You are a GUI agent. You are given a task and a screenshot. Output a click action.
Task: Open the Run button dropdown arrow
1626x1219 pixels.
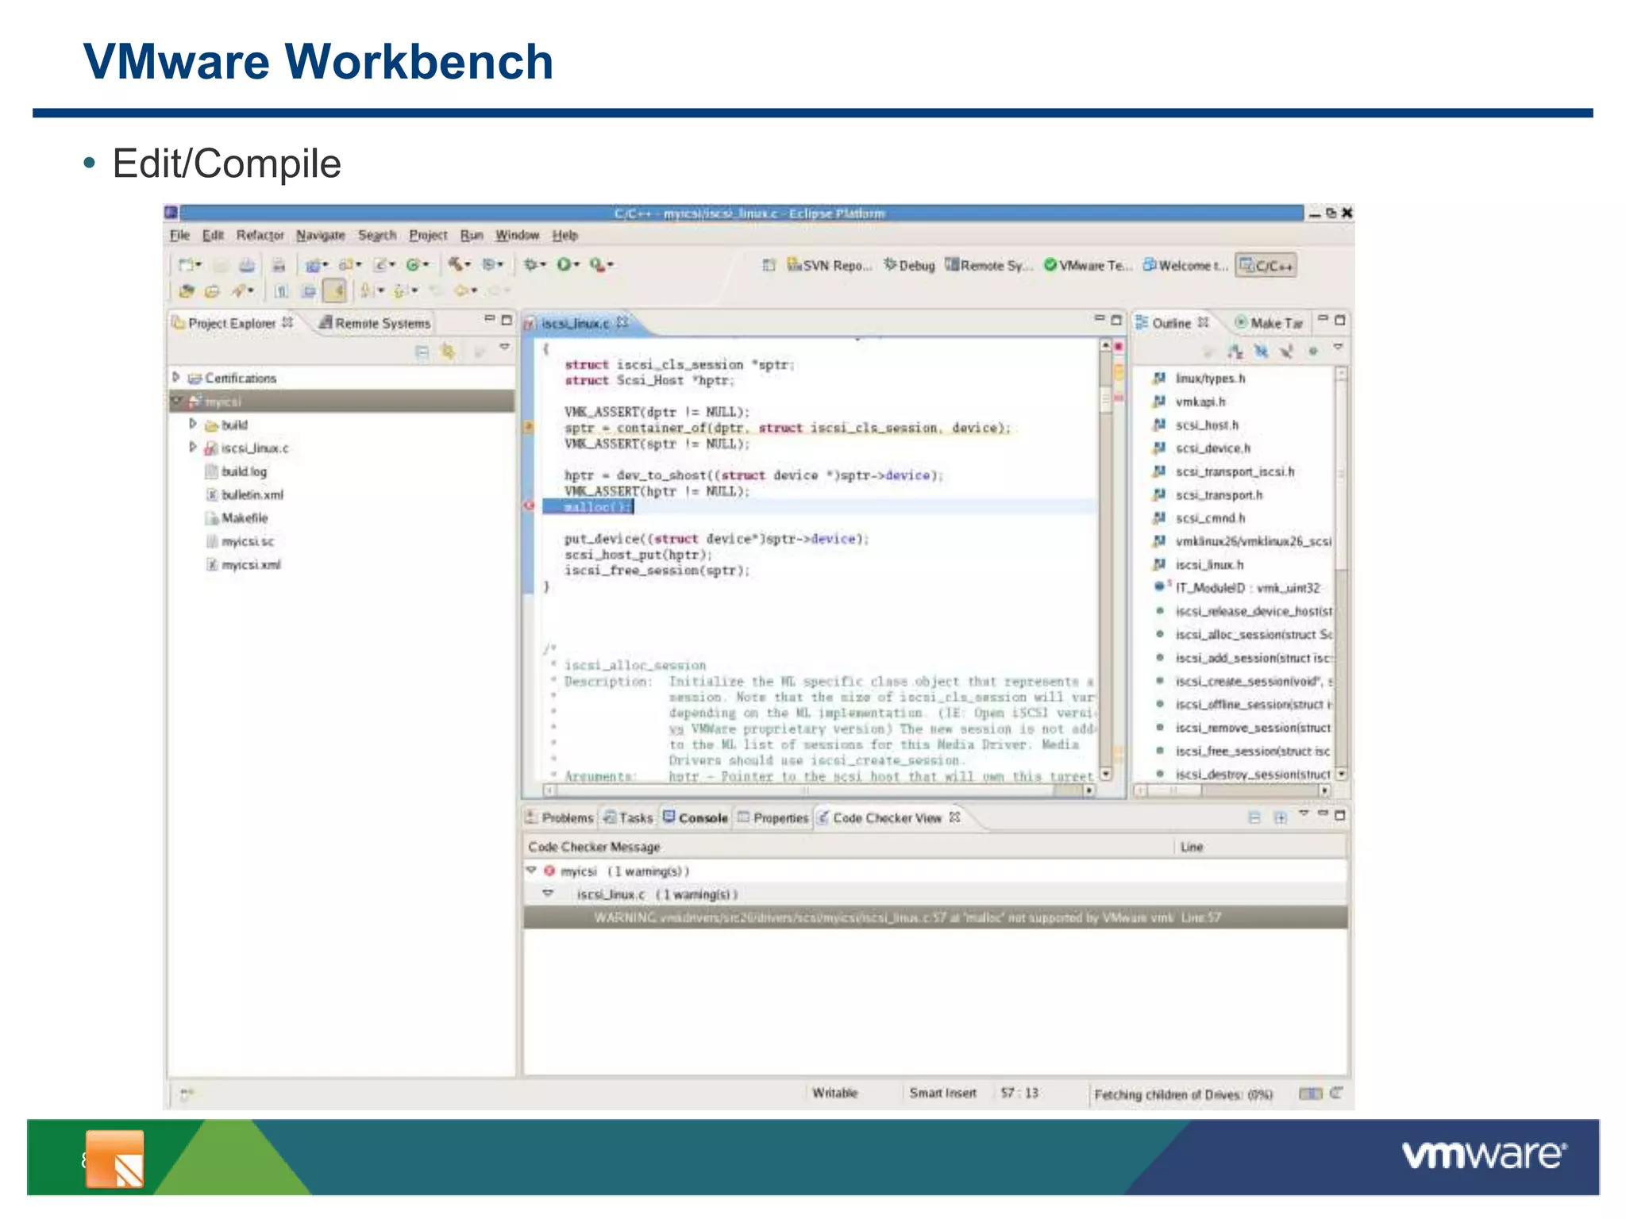click(x=576, y=265)
